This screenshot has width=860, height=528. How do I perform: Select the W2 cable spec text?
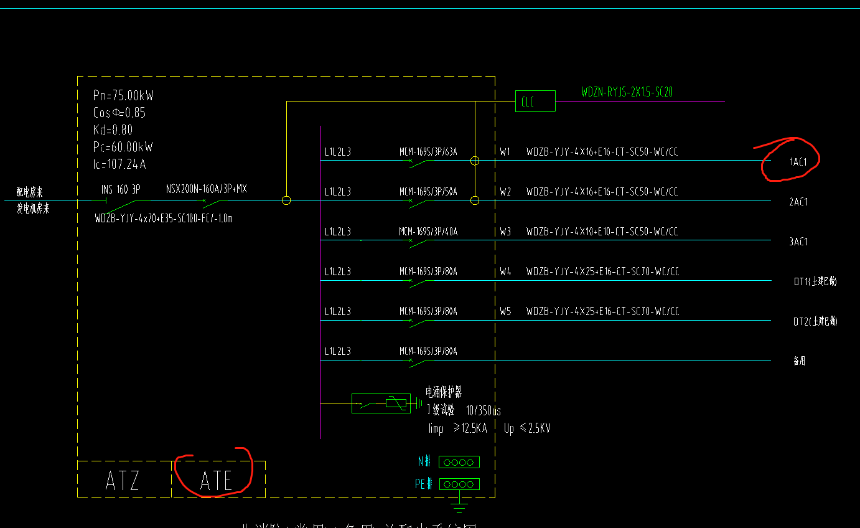(x=602, y=192)
